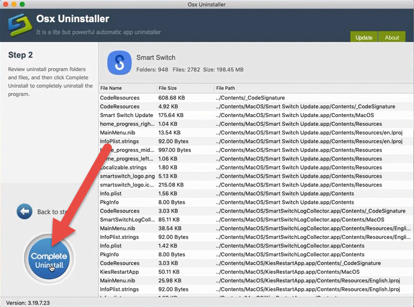Click the Smart Switch app name label
This screenshot has width=414, height=307.
(156, 58)
